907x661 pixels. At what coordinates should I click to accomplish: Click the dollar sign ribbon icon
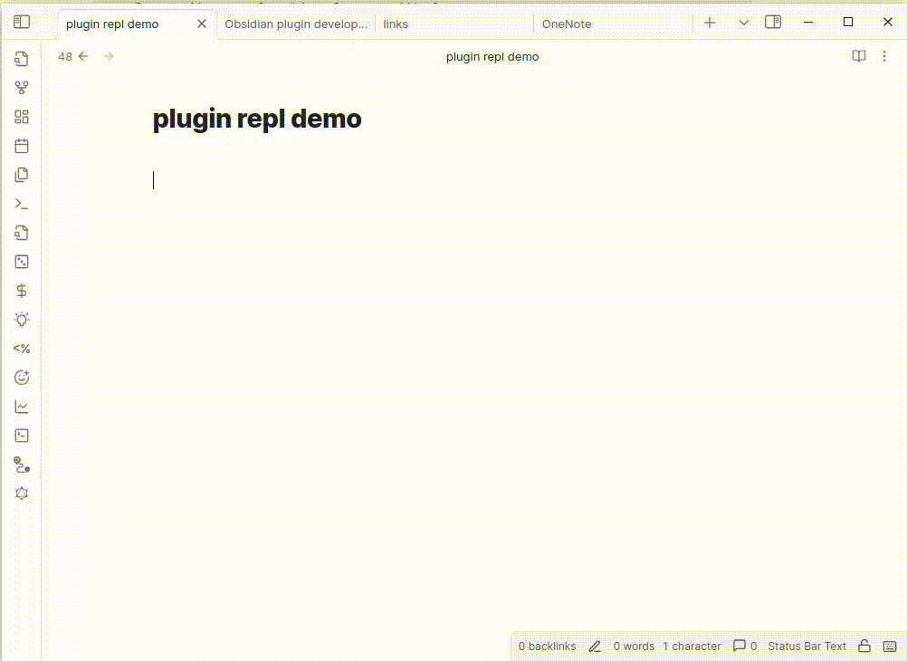click(22, 291)
